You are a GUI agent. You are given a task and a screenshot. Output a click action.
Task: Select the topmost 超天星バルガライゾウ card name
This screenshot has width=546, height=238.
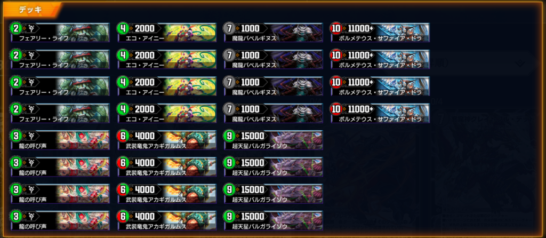tap(260, 146)
